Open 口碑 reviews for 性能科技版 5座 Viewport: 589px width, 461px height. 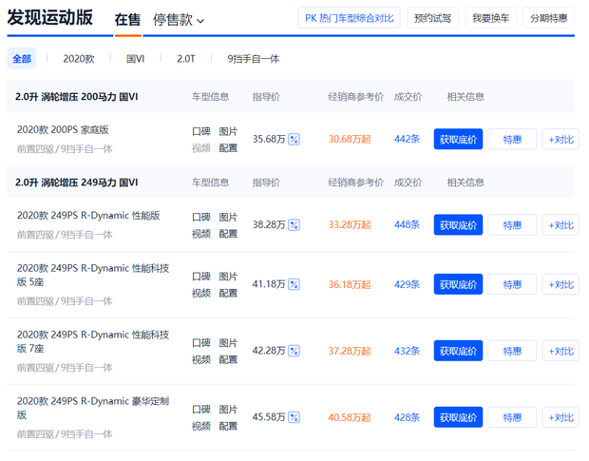pos(201,277)
